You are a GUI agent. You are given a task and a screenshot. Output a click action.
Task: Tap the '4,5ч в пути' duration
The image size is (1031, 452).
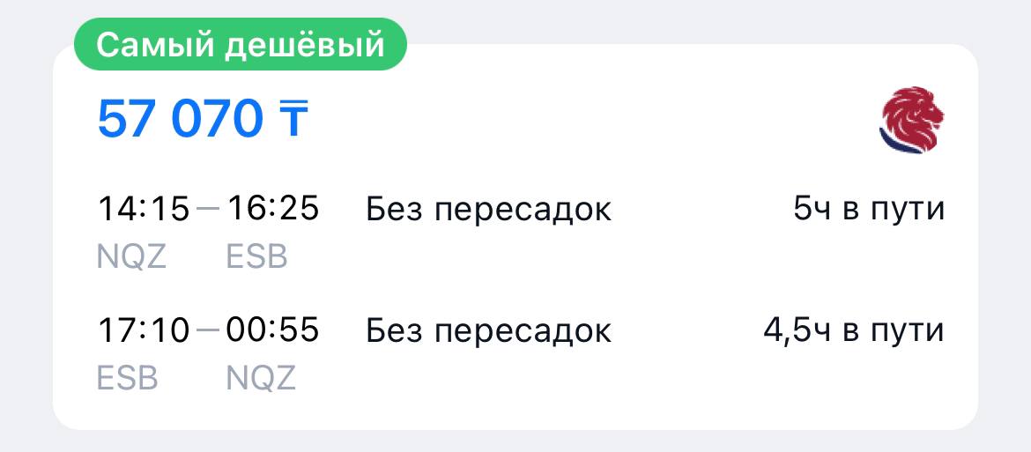coord(854,331)
